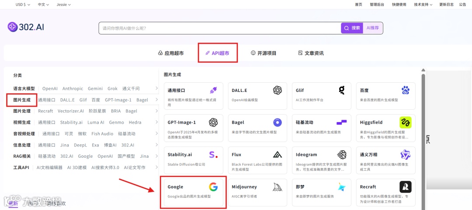The height and width of the screenshot is (210, 472).
Task: Click the magnifier icon on 搜索 button
Action: pyautogui.click(x=347, y=28)
